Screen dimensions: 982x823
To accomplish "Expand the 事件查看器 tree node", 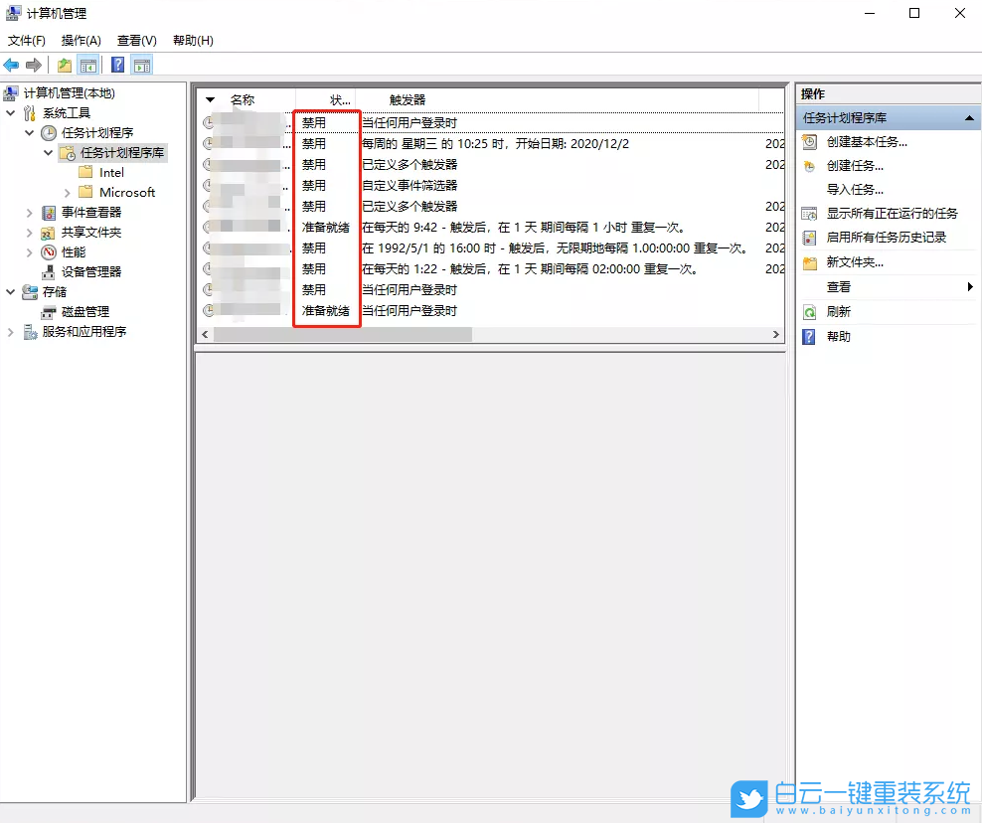I will point(29,212).
